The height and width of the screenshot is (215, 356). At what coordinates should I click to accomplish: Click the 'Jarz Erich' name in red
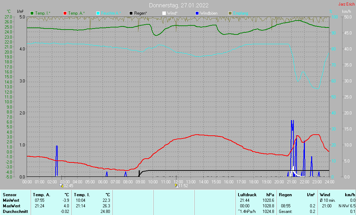tap(347, 4)
